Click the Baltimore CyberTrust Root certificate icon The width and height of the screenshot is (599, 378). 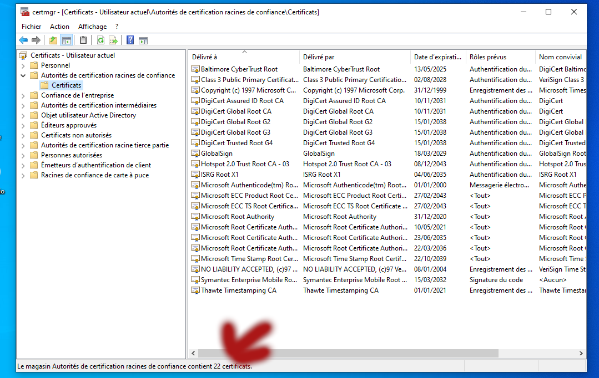coord(195,69)
